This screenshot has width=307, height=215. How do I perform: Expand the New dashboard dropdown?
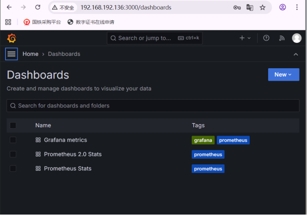pos(283,74)
